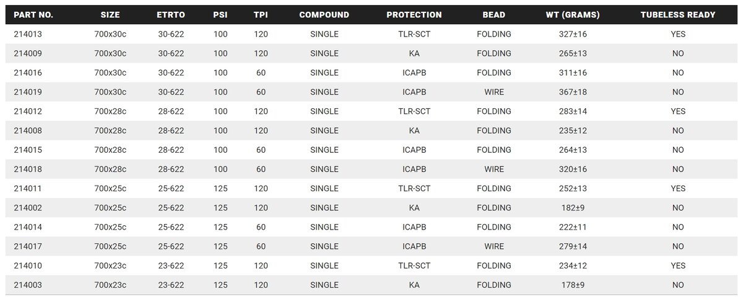This screenshot has height=297, width=743.
Task: Click the TUBELESS READY column header
Action: pyautogui.click(x=677, y=15)
